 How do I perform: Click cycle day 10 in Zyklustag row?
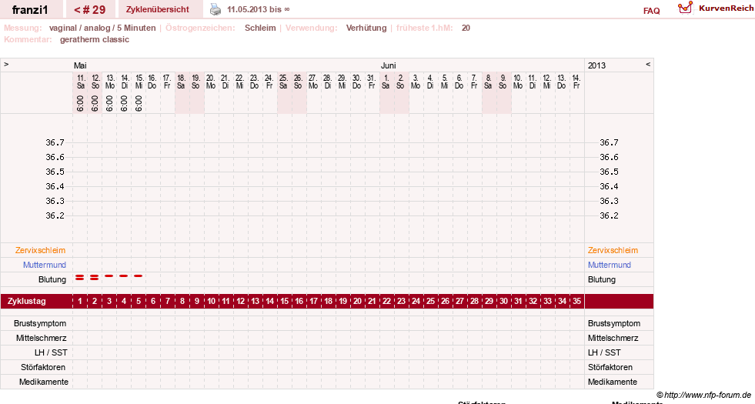point(211,301)
